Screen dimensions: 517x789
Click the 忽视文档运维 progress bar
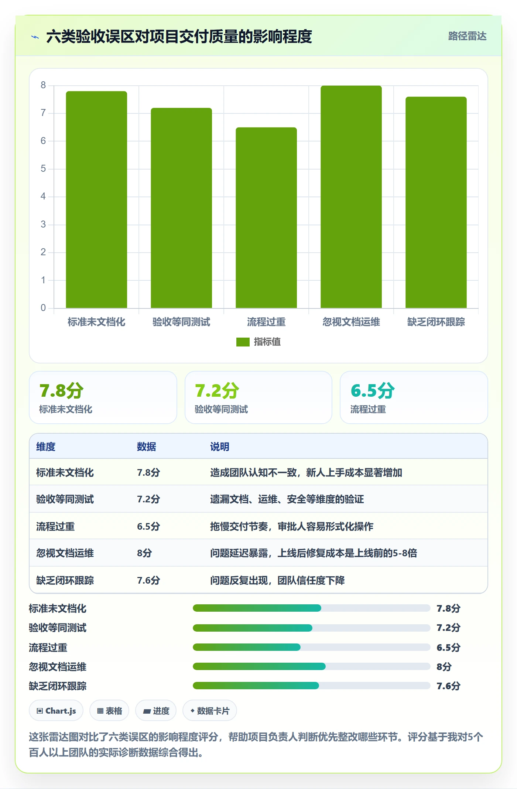point(312,666)
